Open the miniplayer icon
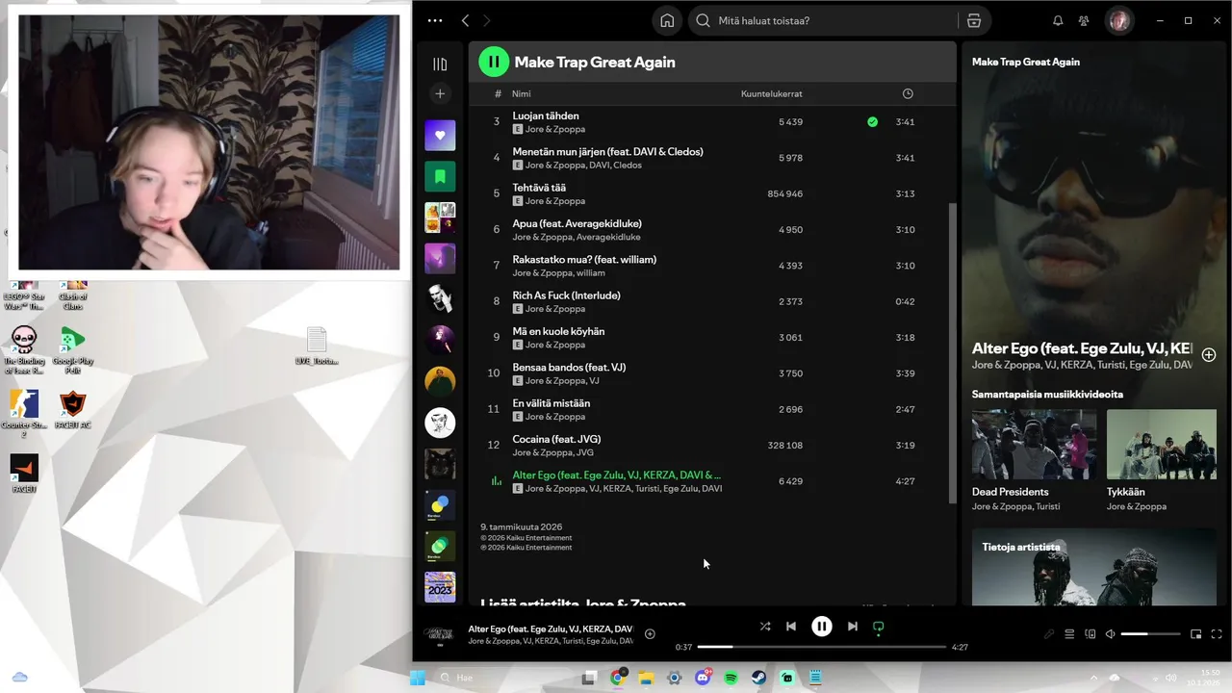The image size is (1232, 693). tap(1196, 634)
